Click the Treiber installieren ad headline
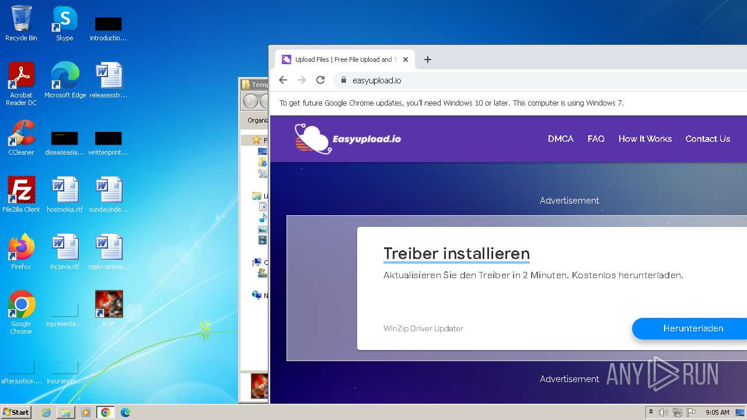747x420 pixels. 456,254
